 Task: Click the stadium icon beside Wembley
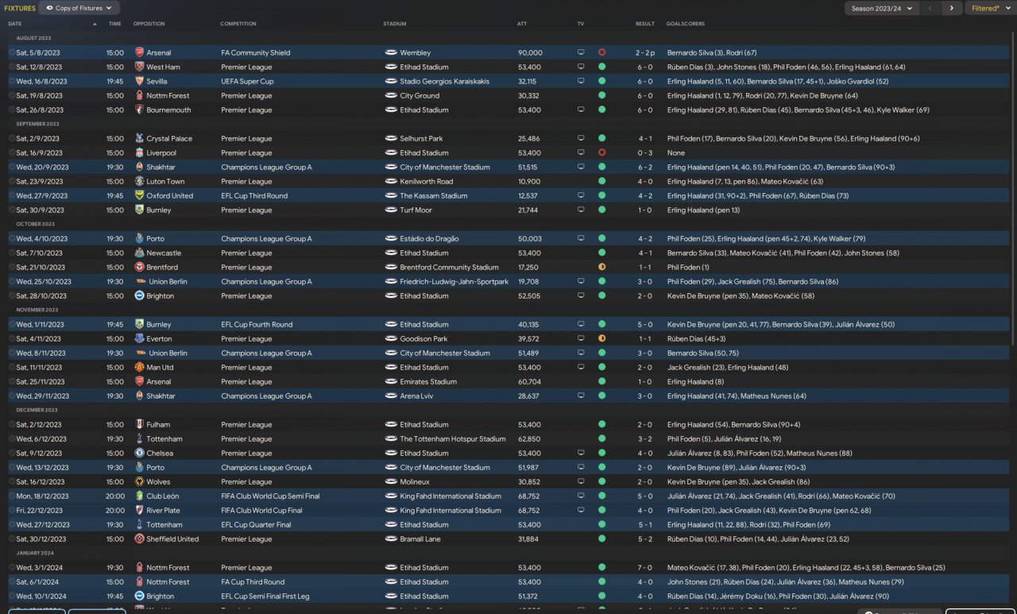tap(390, 52)
